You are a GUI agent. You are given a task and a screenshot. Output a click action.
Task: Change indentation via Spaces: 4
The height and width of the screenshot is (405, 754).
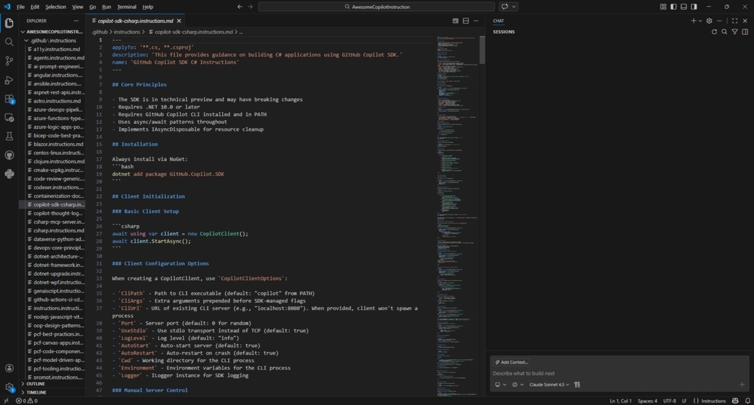tap(647, 401)
